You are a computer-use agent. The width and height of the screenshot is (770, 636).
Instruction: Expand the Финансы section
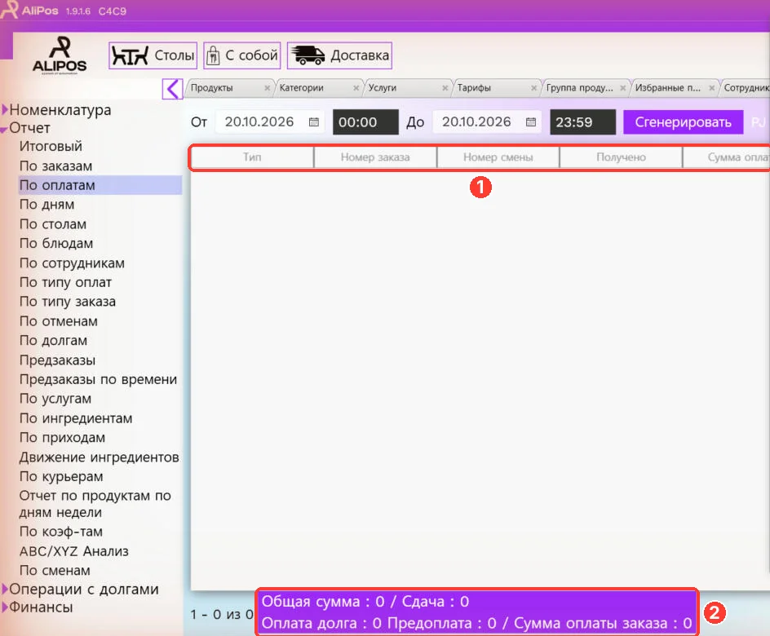[x=5, y=607]
